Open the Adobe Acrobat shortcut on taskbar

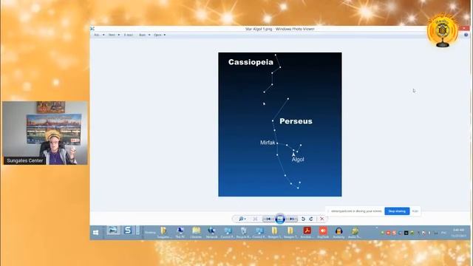point(307,232)
